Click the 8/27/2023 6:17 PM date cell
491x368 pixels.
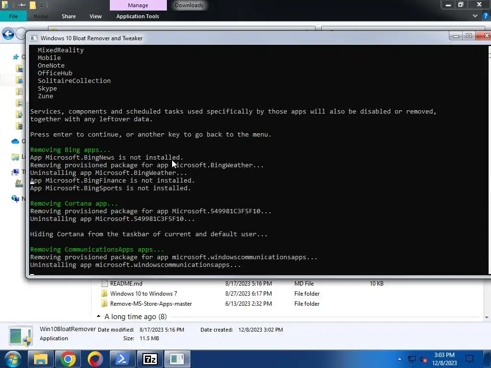[x=248, y=294]
